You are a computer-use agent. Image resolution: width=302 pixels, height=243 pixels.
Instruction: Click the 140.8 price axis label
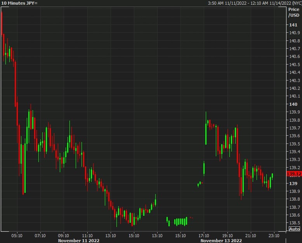click(x=295, y=41)
